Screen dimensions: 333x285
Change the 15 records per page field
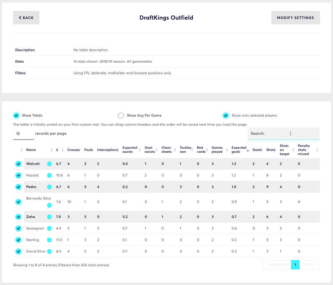24,134
